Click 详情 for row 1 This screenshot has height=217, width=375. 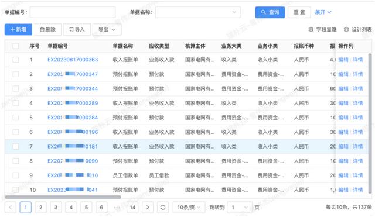click(358, 60)
